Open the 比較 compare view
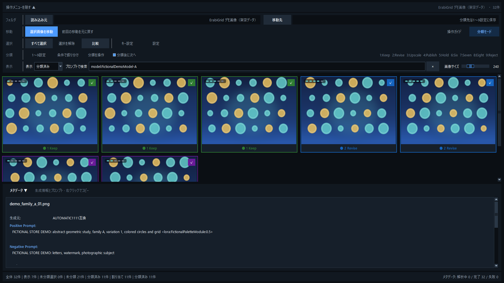 (x=95, y=43)
